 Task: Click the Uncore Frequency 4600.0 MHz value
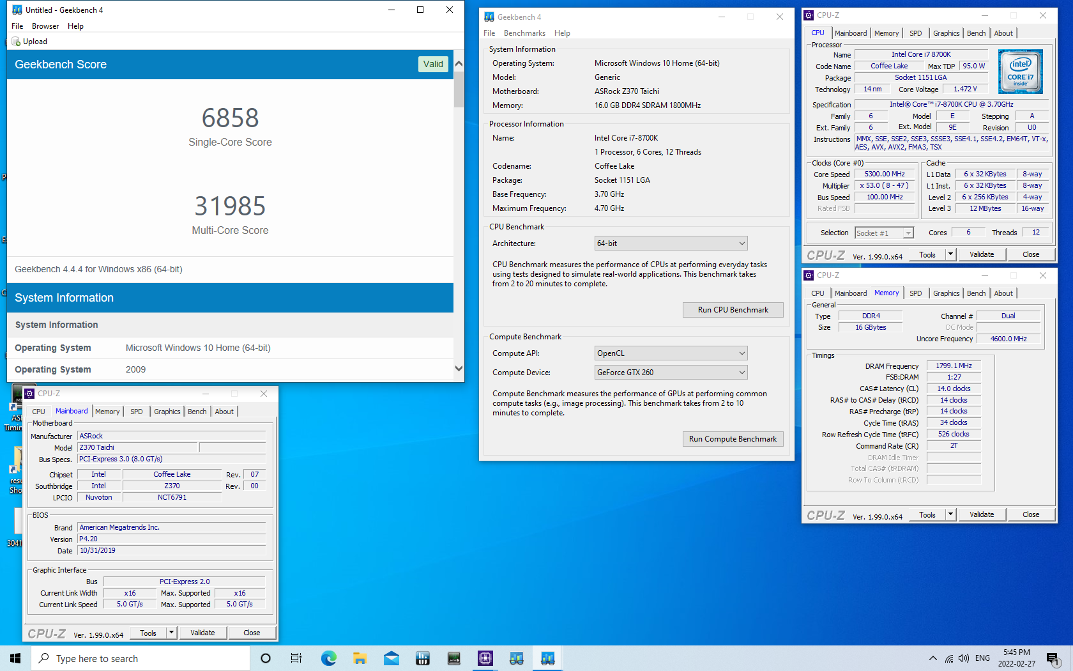pos(1008,339)
